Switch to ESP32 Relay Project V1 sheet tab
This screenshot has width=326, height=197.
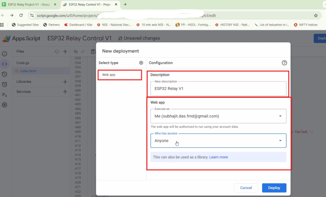pos(29,4)
